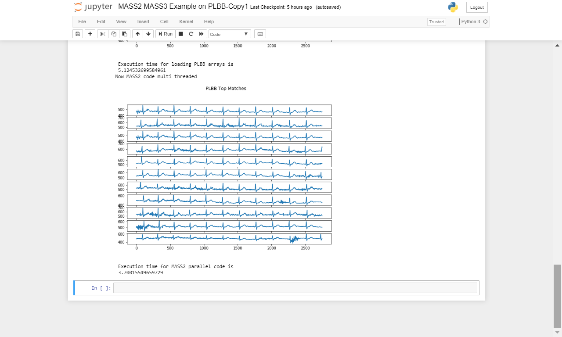Image resolution: width=562 pixels, height=337 pixels.
Task: Open the cell type dropdown showing Code
Action: coord(229,34)
